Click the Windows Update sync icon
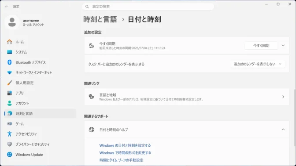 tap(9, 155)
